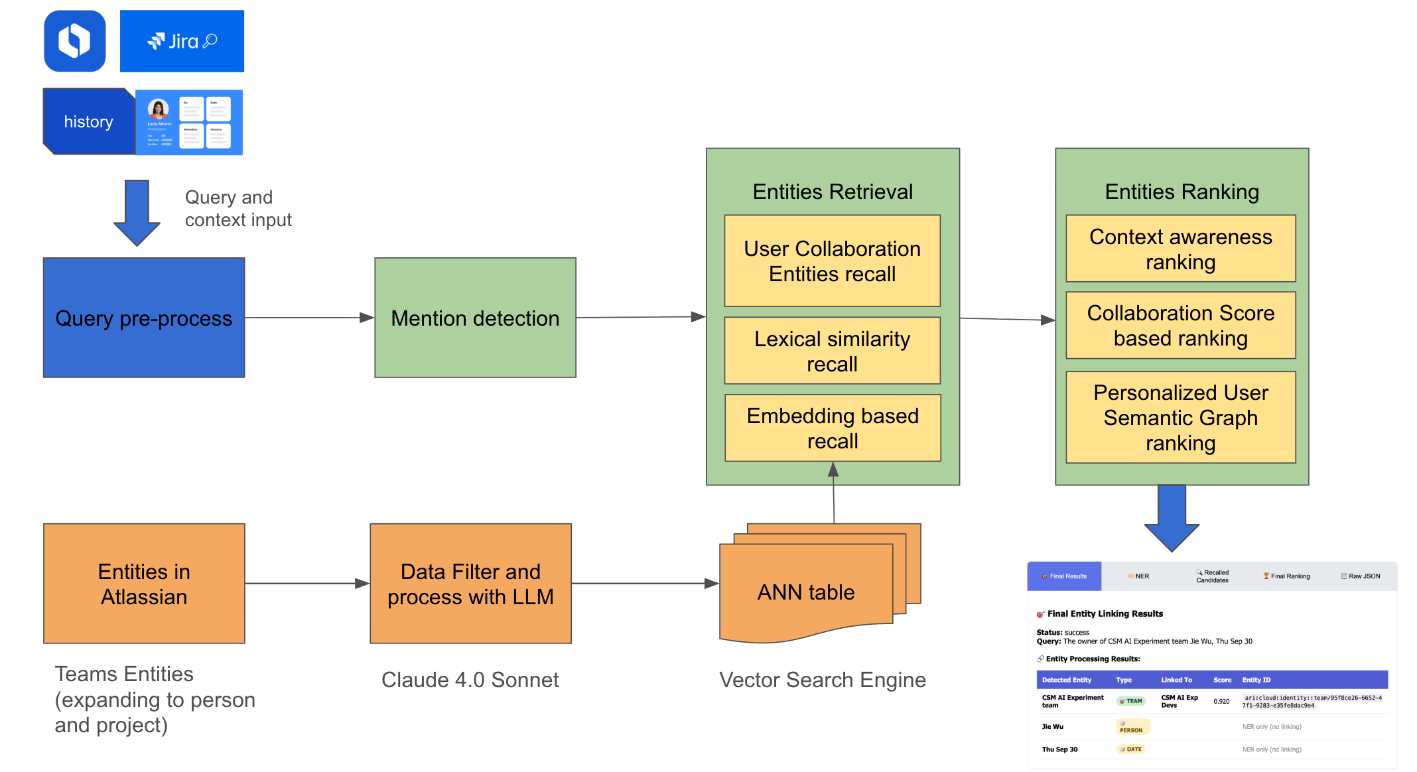
Task: Select the Raw JSON tab
Action: [x=1361, y=576]
